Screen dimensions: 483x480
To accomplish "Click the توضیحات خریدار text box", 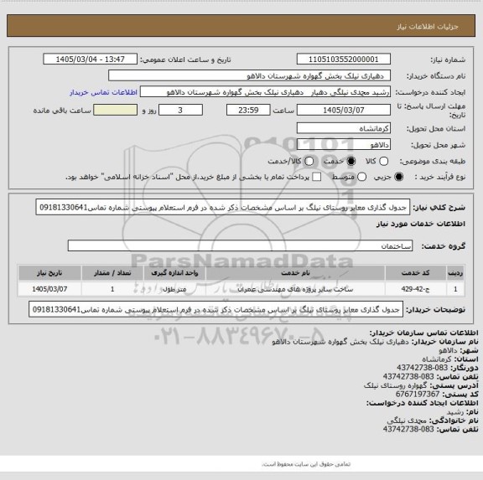I will (x=216, y=309).
